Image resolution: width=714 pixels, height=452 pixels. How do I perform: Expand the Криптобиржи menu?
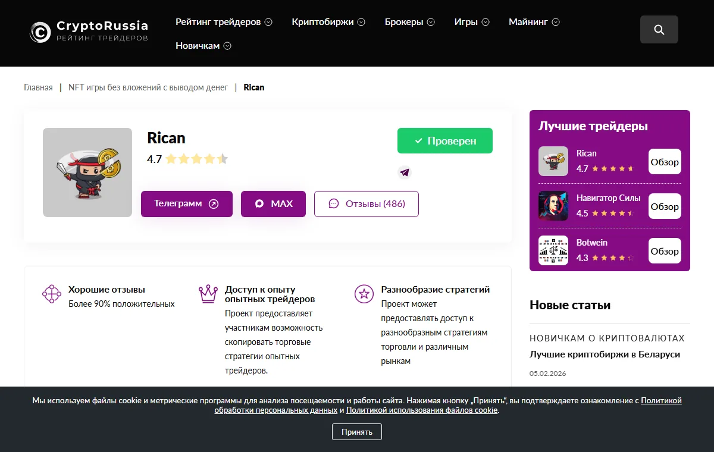point(328,22)
